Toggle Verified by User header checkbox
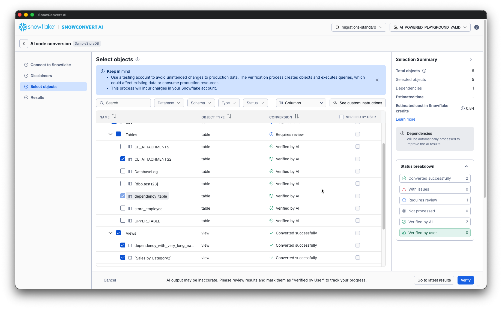Image resolution: width=502 pixels, height=309 pixels. coord(342,117)
